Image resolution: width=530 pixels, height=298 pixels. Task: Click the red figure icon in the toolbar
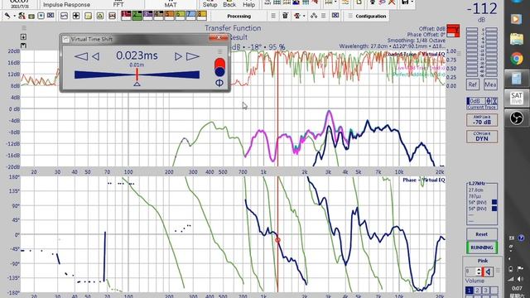22,16
